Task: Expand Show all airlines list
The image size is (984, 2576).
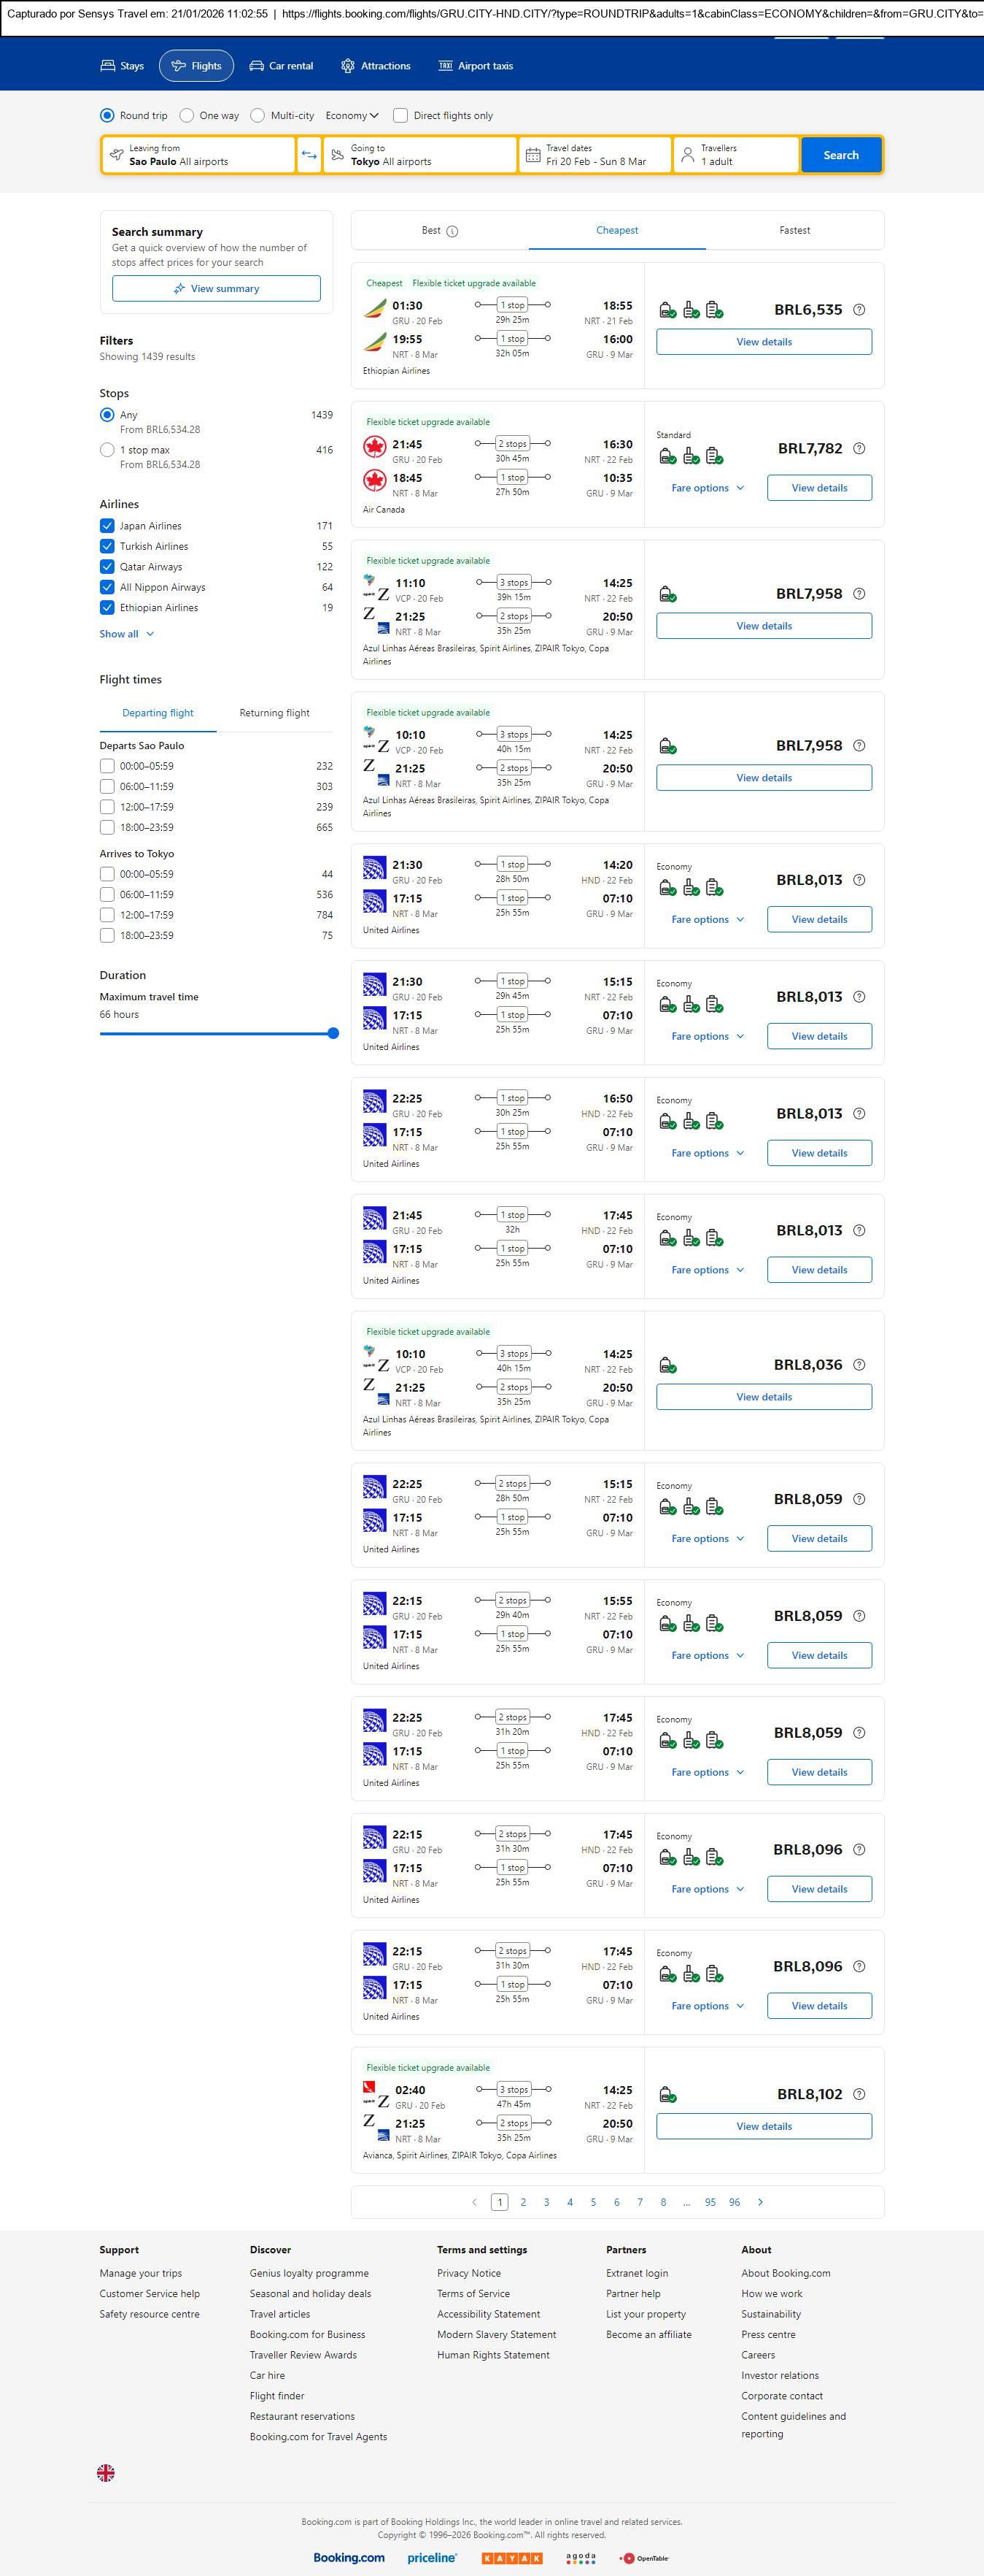Action: click(127, 634)
